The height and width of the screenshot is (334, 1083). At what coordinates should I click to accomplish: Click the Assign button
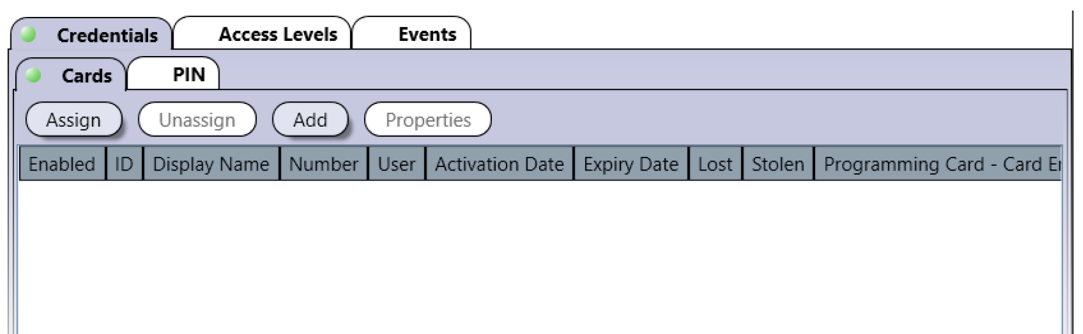[74, 120]
